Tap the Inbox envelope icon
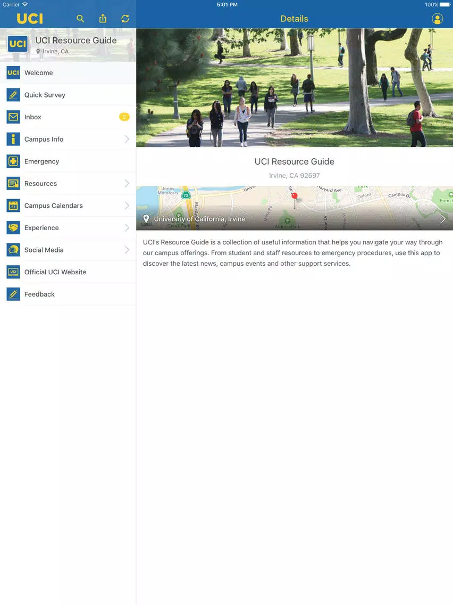 click(x=13, y=117)
